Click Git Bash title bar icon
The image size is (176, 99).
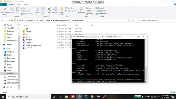coord(74,37)
